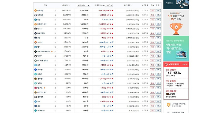
Task: Click the headset icon in customer center header
Action: click(x=166, y=64)
